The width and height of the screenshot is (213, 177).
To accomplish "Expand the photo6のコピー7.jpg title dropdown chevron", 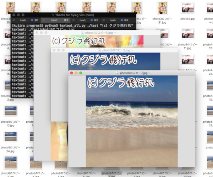I will [150, 73].
